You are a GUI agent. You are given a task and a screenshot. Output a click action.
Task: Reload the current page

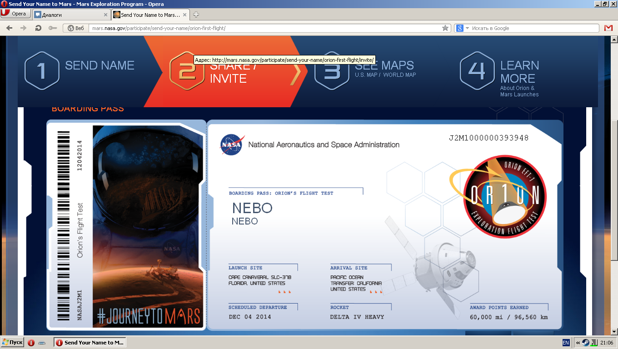pyautogui.click(x=38, y=28)
